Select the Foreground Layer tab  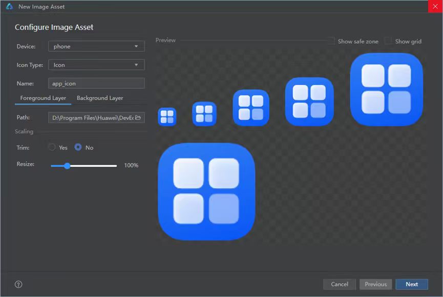tap(43, 98)
